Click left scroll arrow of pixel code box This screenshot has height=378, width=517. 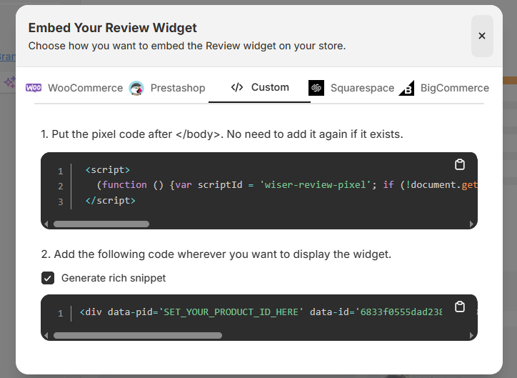tap(47, 224)
